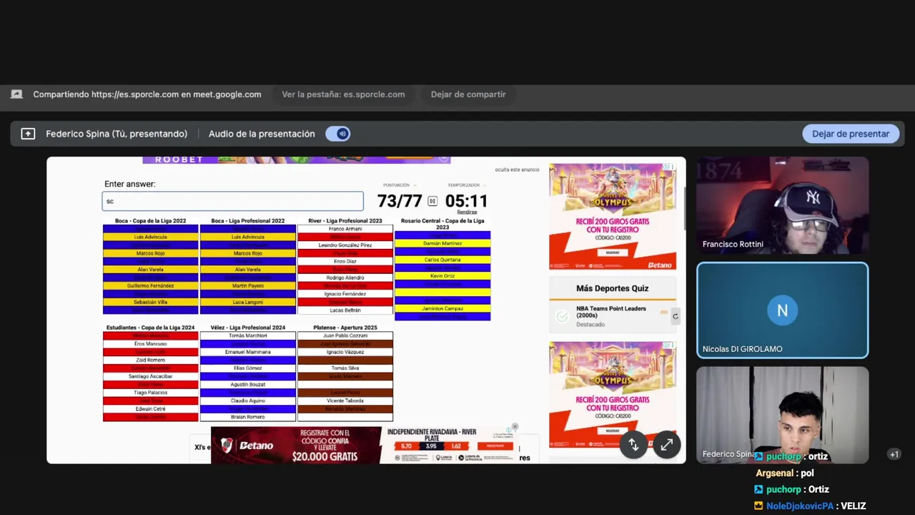
Task: Click Eros Mancuso cell
Action: point(150,344)
